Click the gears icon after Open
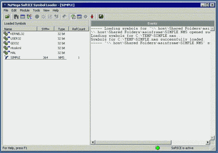Viewport: 218px width, 153px height. click(x=16, y=17)
